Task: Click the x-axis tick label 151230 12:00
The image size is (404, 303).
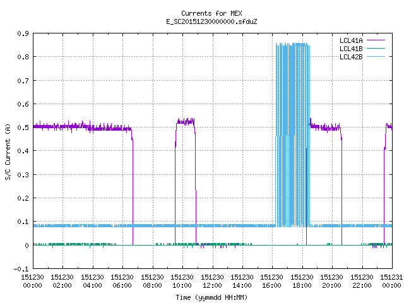Action: coord(212,282)
